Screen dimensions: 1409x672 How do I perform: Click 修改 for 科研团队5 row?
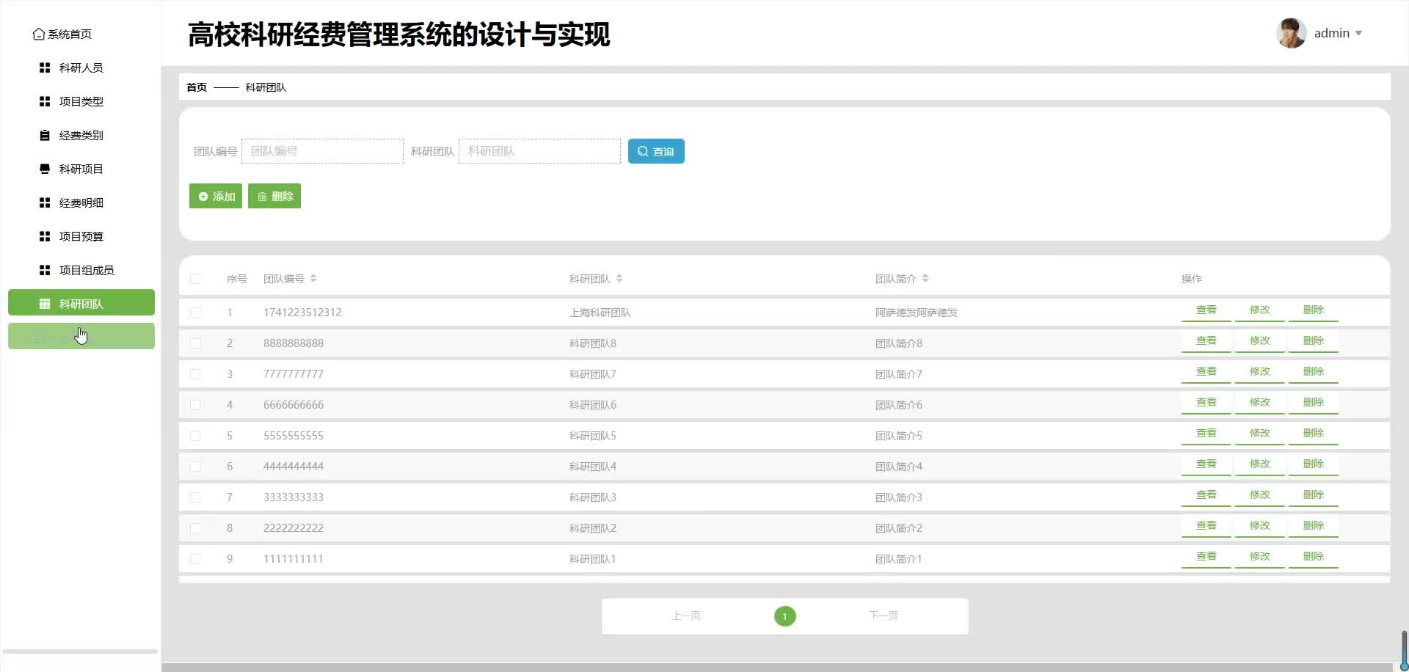1260,434
